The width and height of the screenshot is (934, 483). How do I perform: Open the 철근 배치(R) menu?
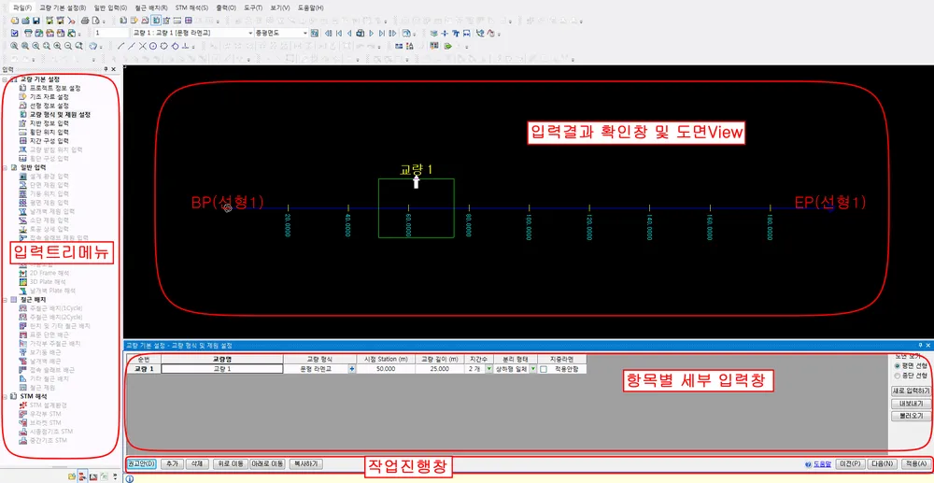151,7
